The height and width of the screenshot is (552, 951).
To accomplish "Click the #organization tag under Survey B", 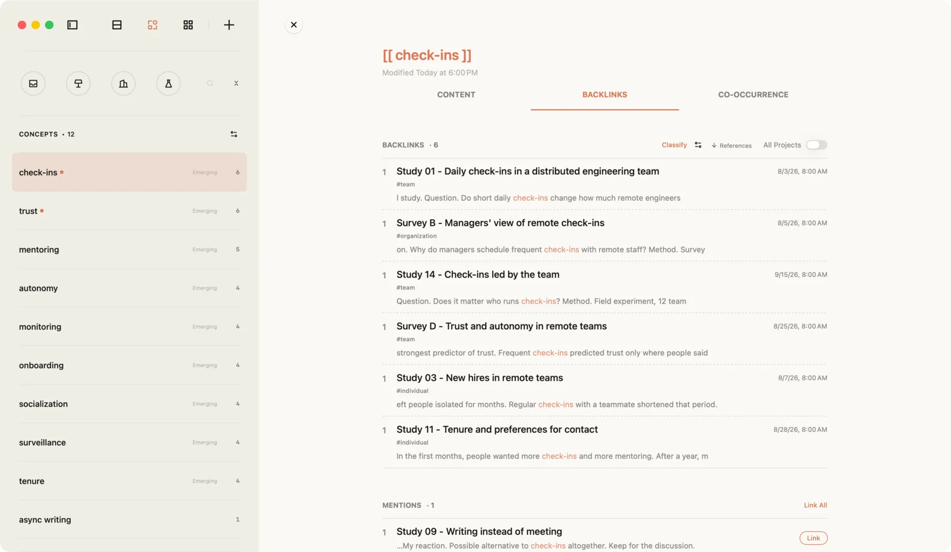I will (417, 236).
